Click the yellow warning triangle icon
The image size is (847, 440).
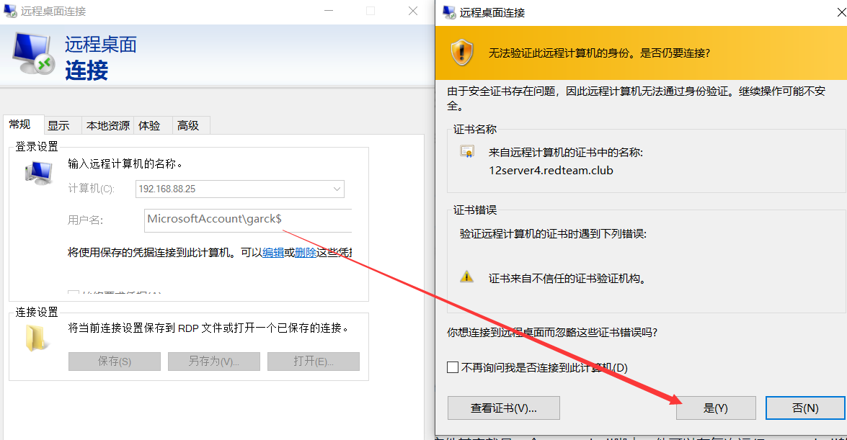point(467,277)
